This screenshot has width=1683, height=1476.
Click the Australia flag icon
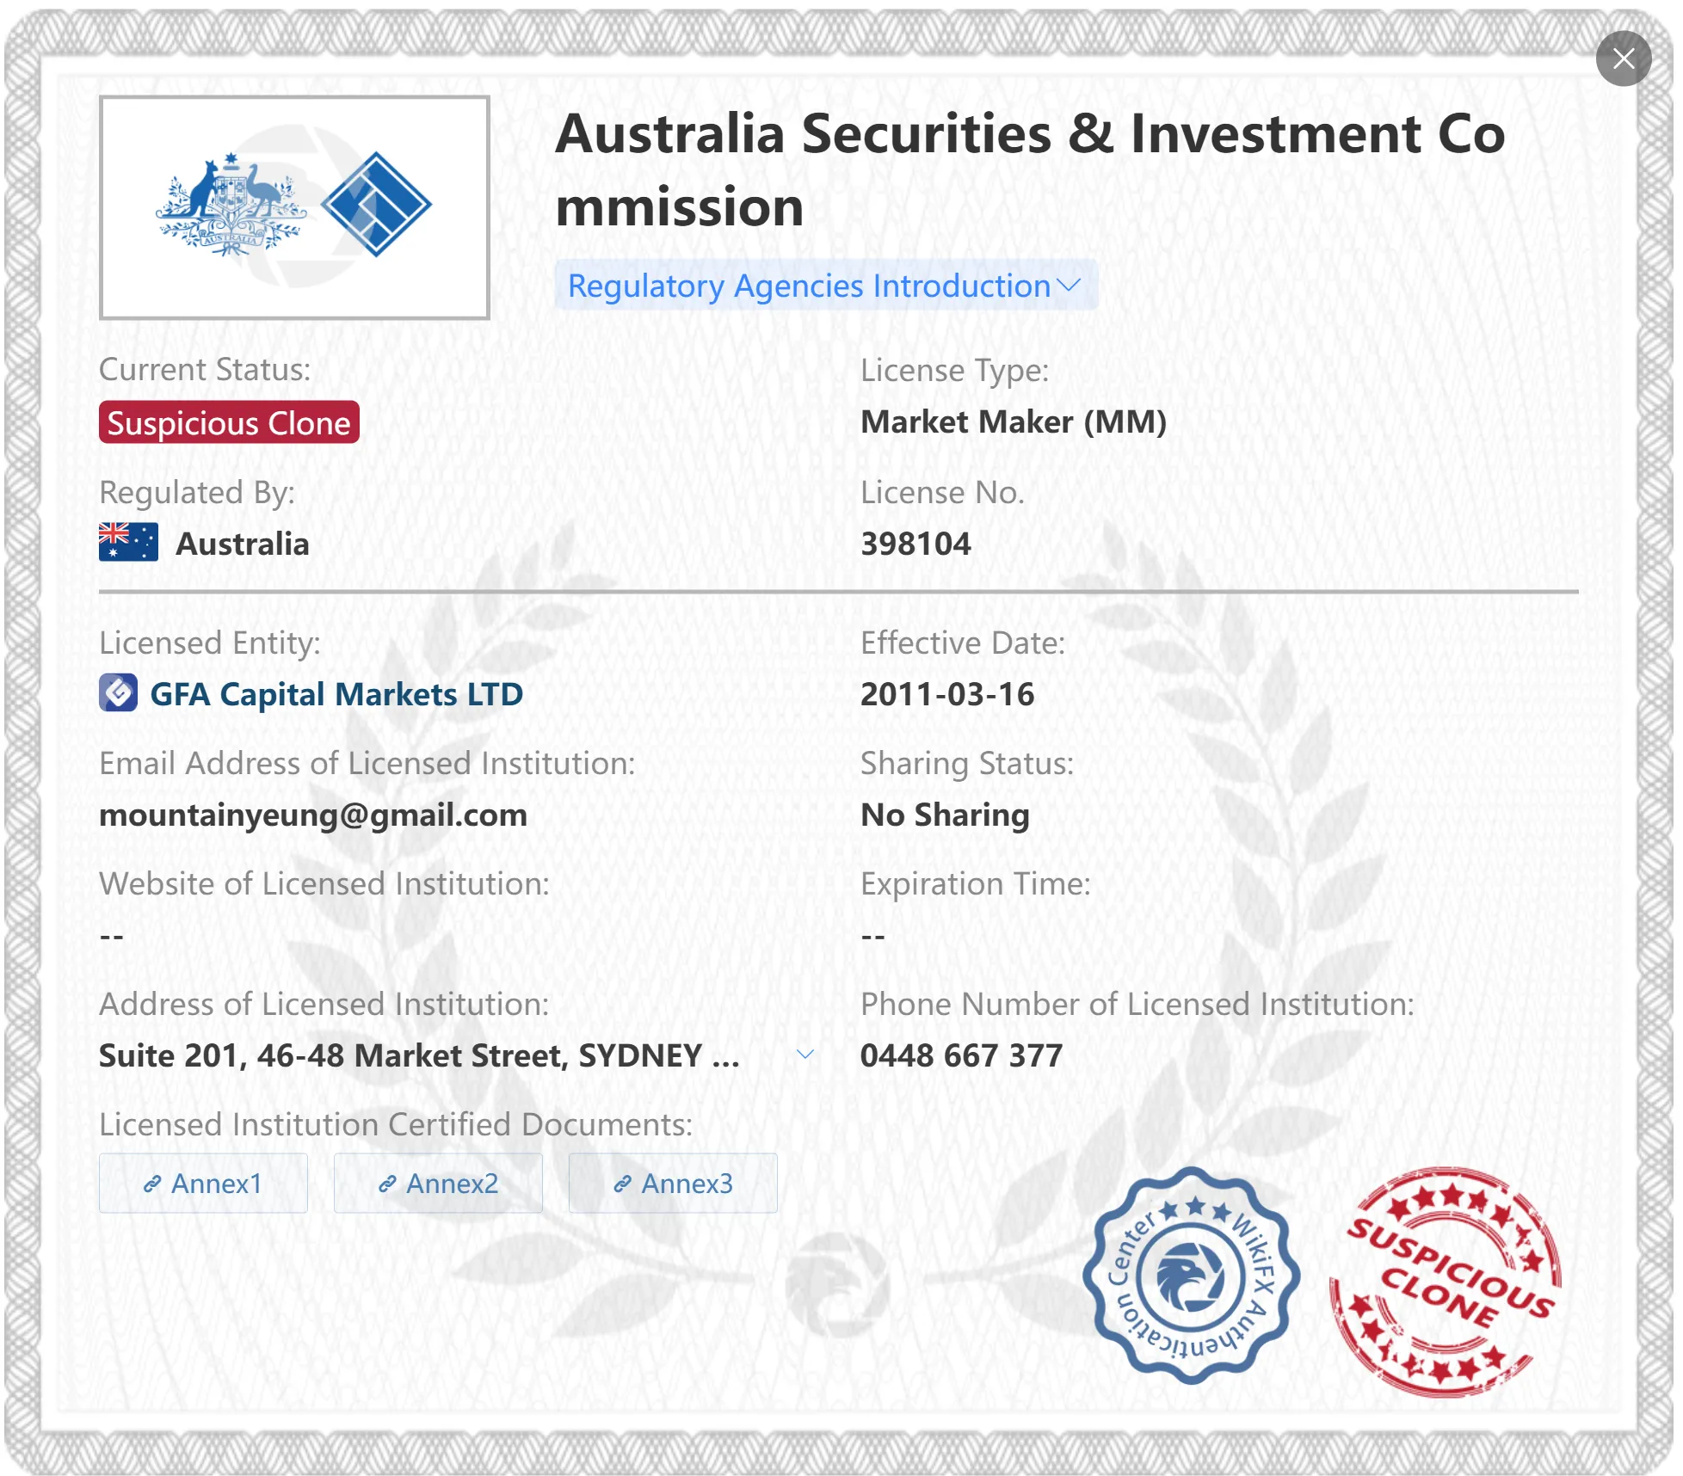tap(128, 543)
